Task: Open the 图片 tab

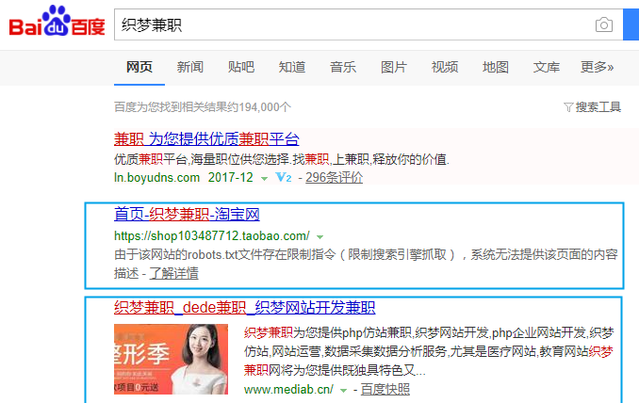Action: click(394, 67)
